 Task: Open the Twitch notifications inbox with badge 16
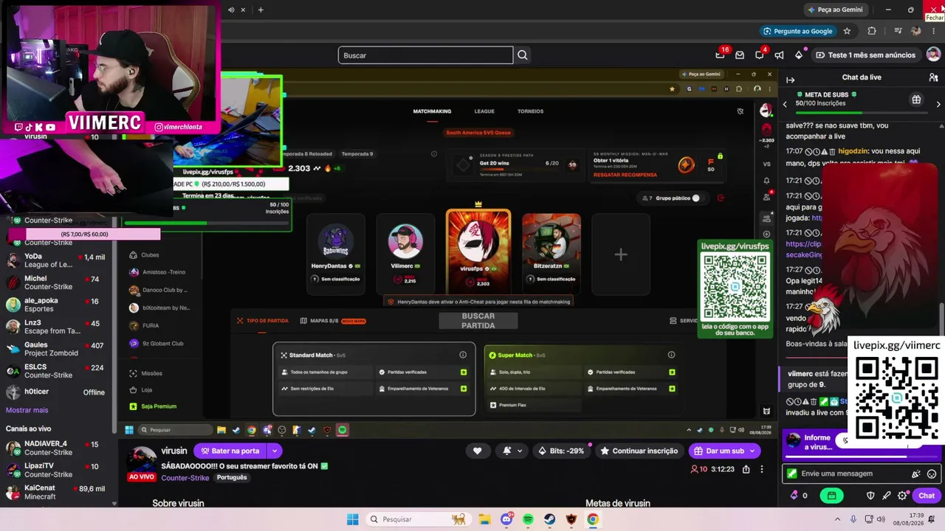point(720,55)
